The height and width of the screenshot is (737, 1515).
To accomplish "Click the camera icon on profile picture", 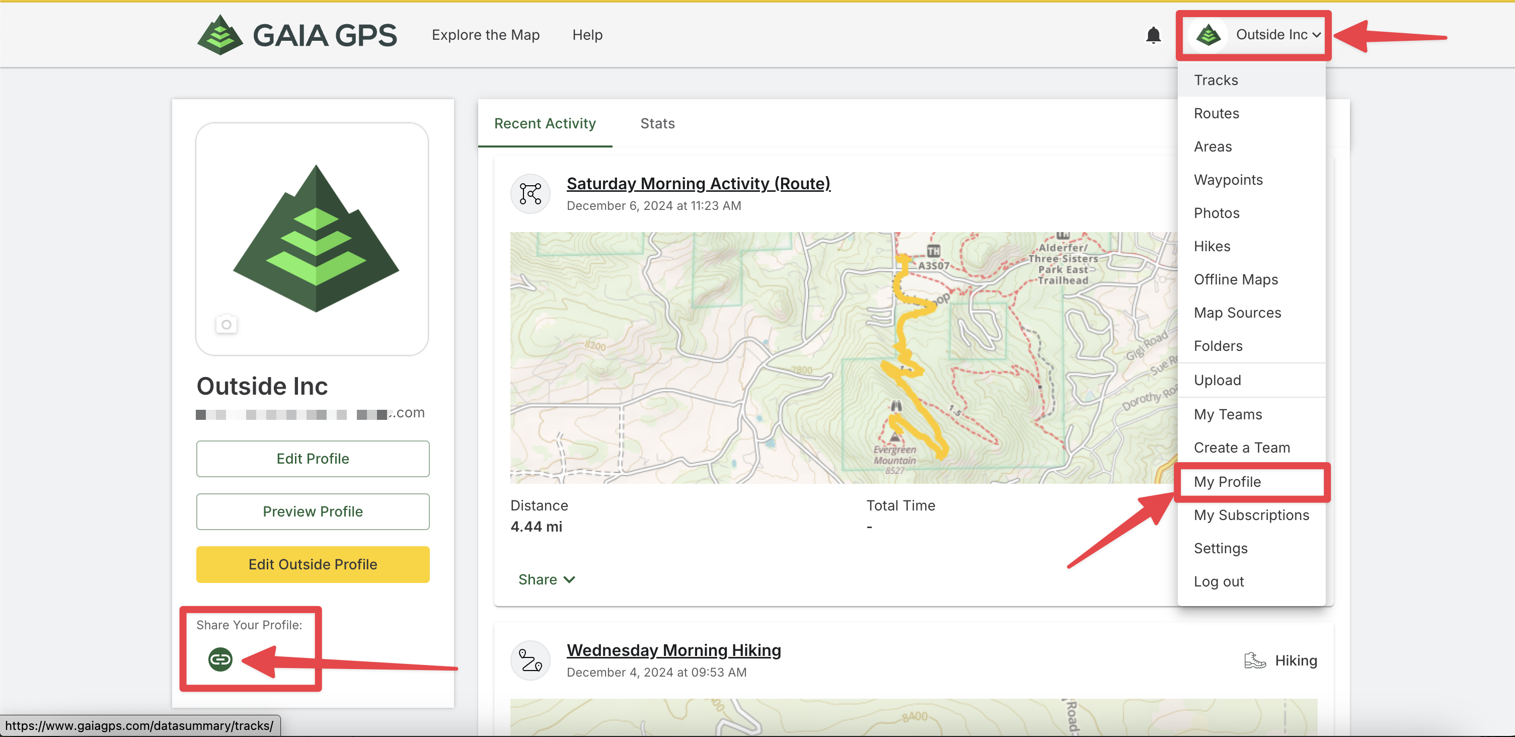I will pos(226,324).
